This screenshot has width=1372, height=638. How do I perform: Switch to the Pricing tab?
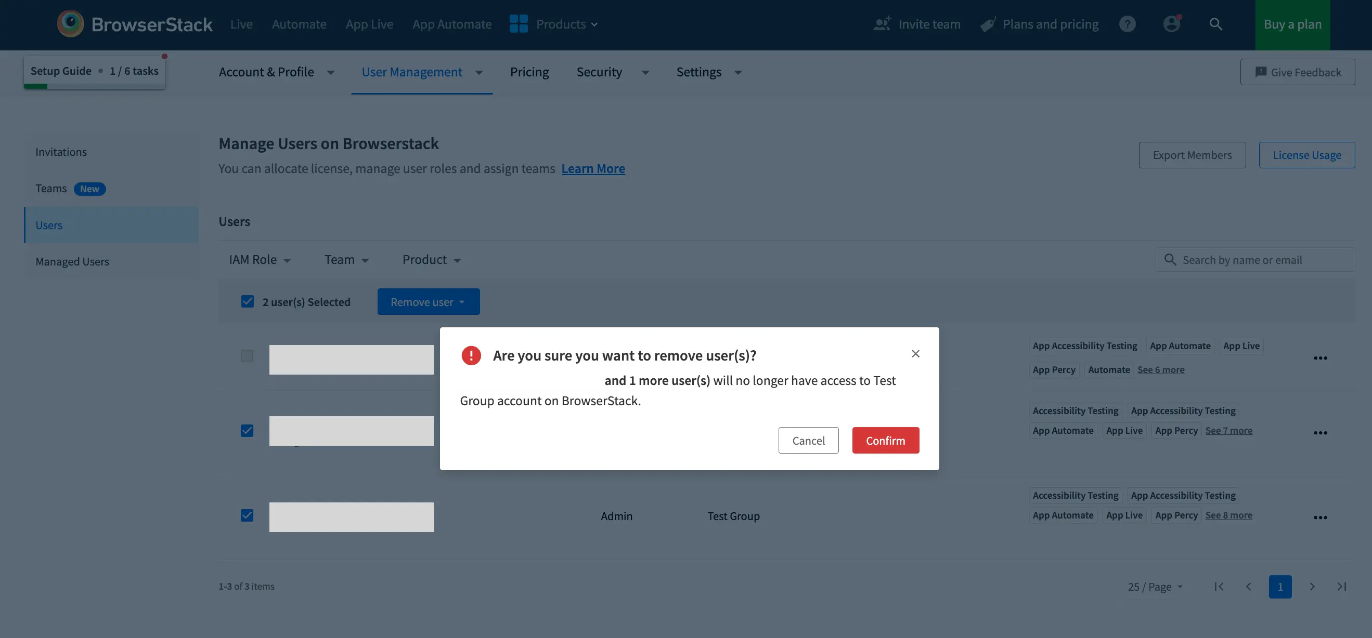point(529,72)
